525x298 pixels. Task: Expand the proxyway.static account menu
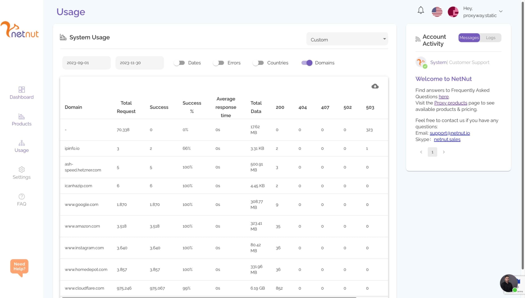pyautogui.click(x=500, y=12)
